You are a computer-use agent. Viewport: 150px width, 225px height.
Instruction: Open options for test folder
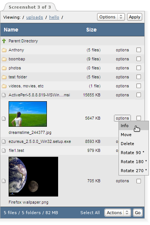point(122,77)
